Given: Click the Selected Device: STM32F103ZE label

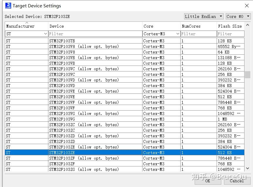Looking at the screenshot, I should [37, 16].
